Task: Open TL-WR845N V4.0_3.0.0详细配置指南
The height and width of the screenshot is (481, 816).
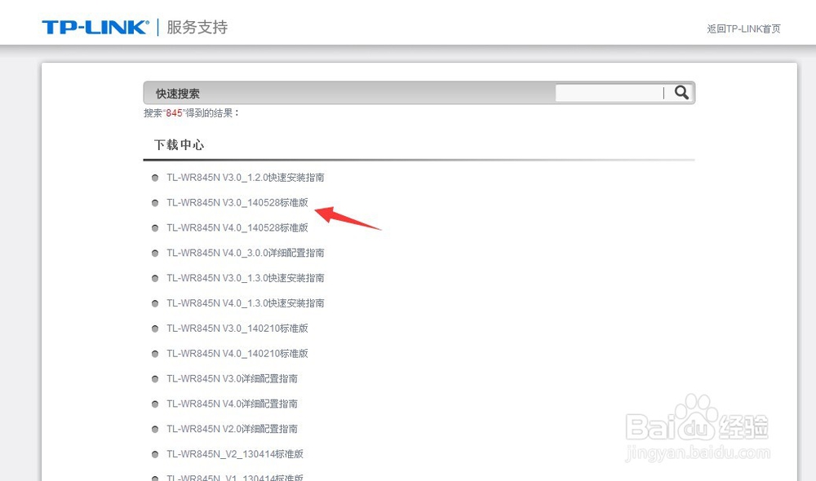Action: (x=245, y=253)
